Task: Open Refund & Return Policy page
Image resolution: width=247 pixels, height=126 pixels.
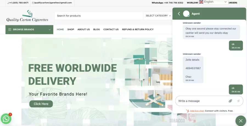Action: tap(137, 29)
